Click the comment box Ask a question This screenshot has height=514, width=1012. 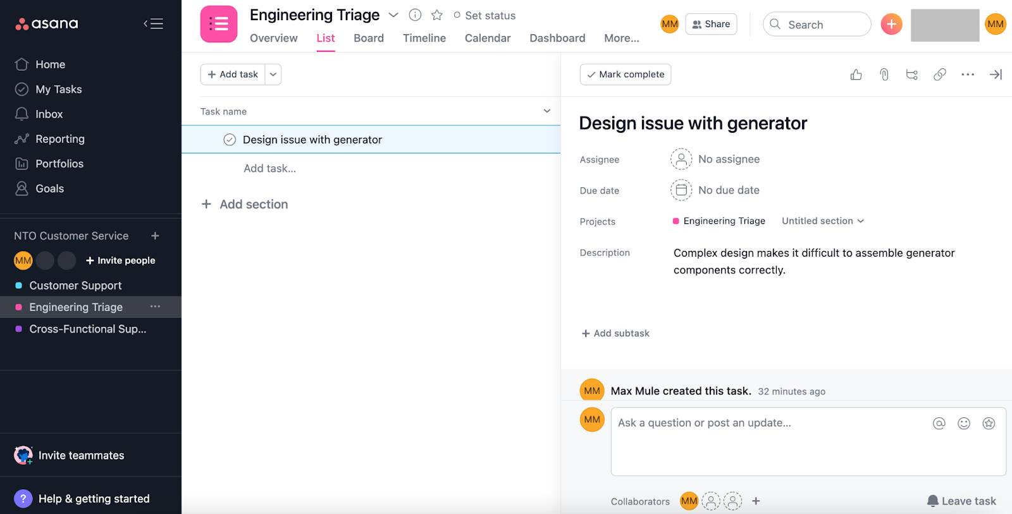click(808, 441)
